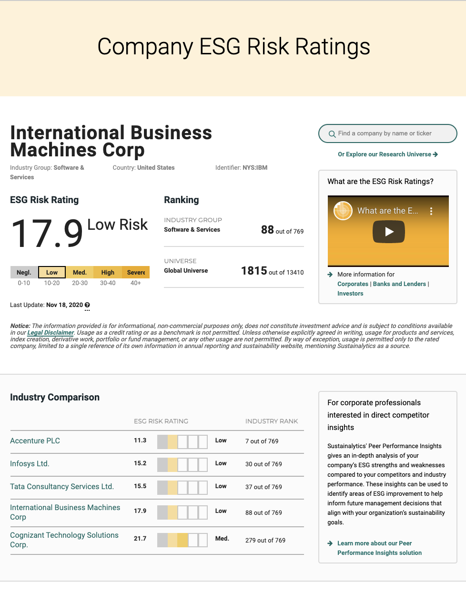466x594 pixels.
Task: Click the arrow icon beside More information for
Action: tap(330, 275)
